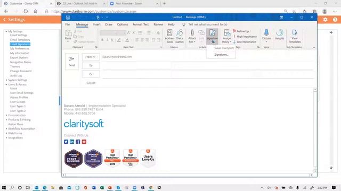Switch to the Format Text tab
Image resolution: width=341 pixels, height=191 pixels.
click(x=141, y=24)
